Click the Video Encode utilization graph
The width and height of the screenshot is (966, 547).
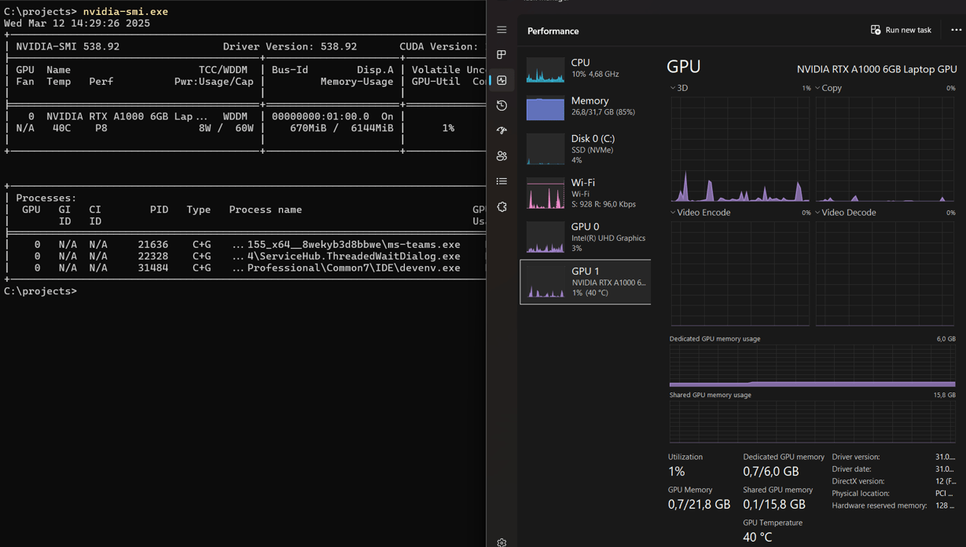pyautogui.click(x=740, y=273)
